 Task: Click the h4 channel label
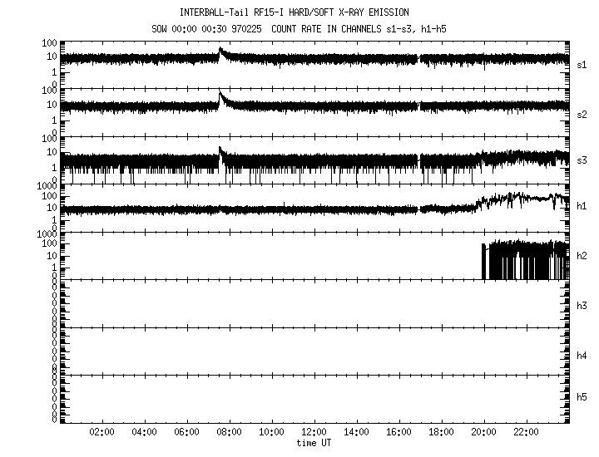pos(582,355)
